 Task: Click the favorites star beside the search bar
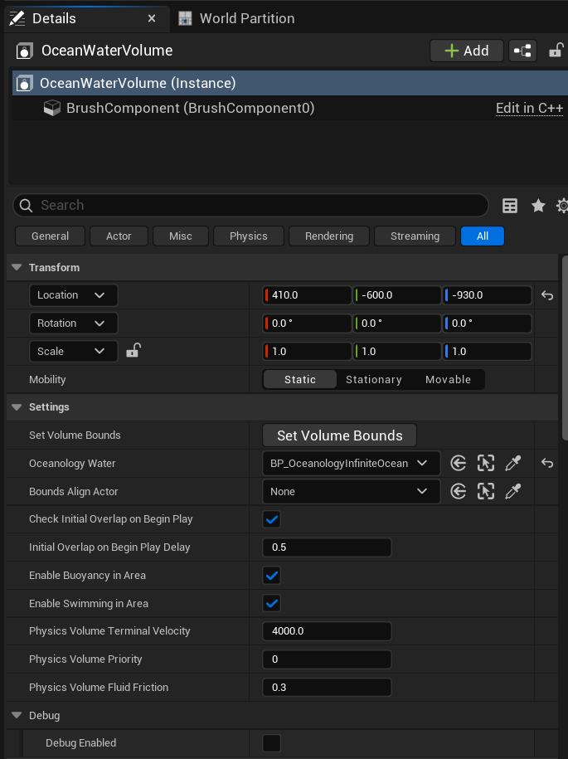pos(537,205)
